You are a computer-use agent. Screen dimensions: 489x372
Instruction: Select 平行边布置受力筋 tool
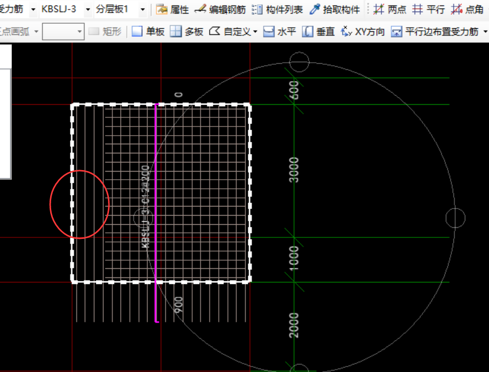(x=434, y=31)
